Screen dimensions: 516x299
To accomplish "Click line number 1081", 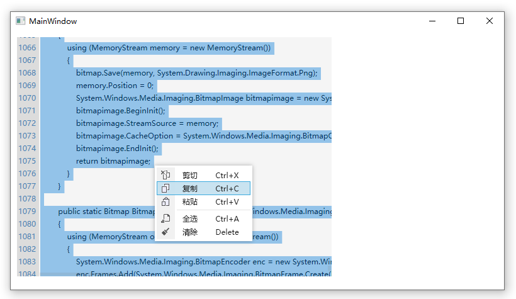I will click(27, 237).
